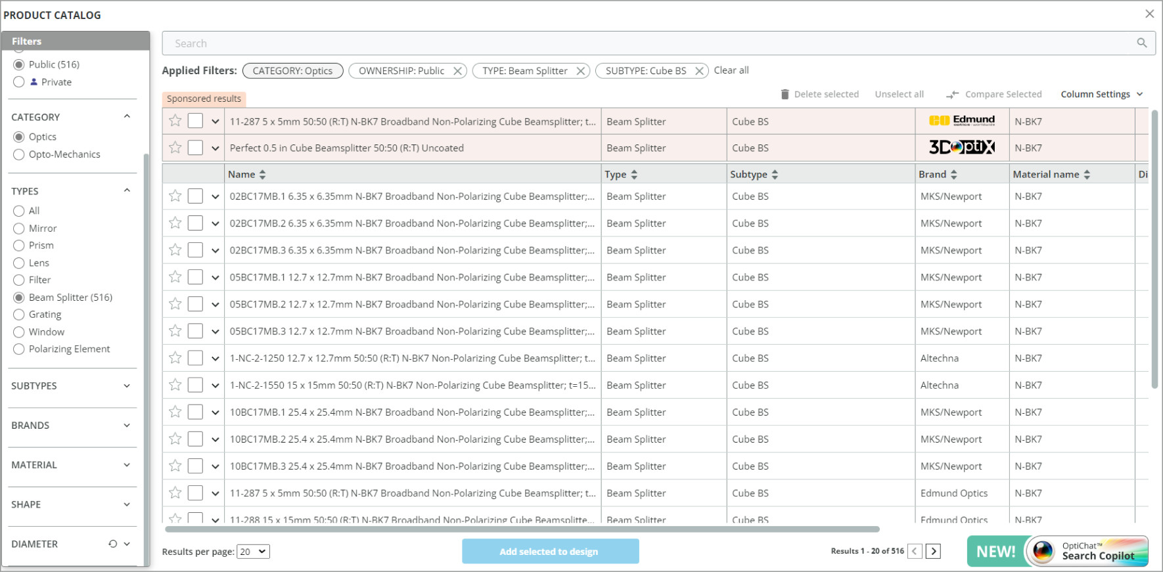
Task: Star the 10BC17MB.3 beamsplitter row
Action: coord(175,466)
